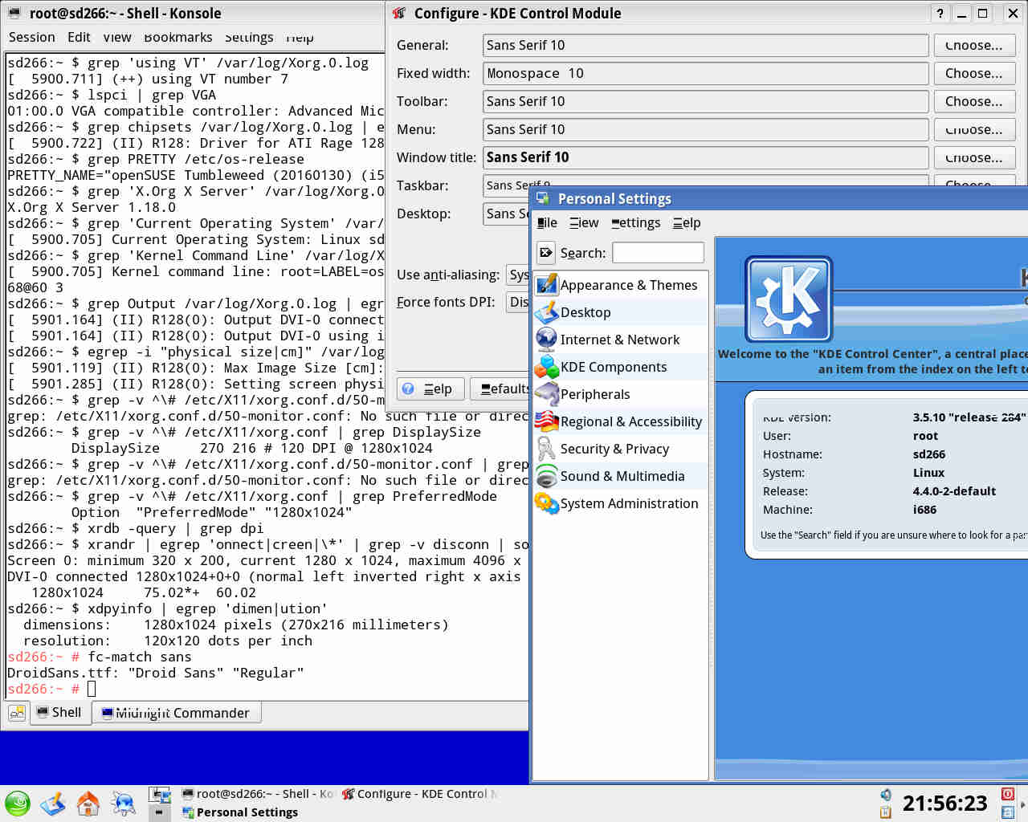1028x822 pixels.
Task: Click the volume speaker tray icon
Action: [x=885, y=795]
